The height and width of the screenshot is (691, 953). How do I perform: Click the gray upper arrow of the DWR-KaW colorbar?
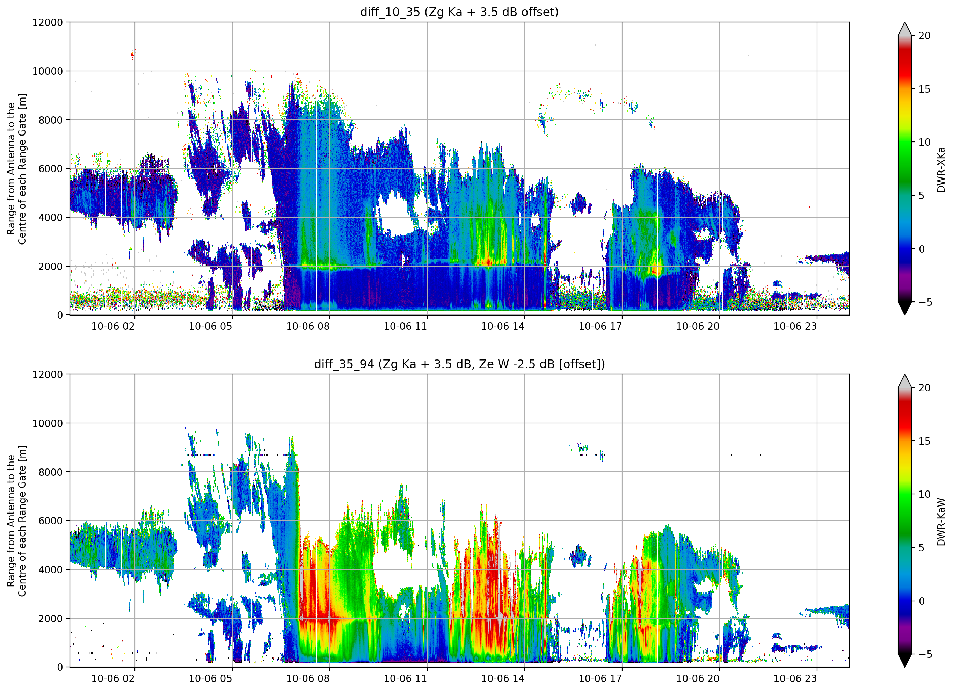(905, 381)
